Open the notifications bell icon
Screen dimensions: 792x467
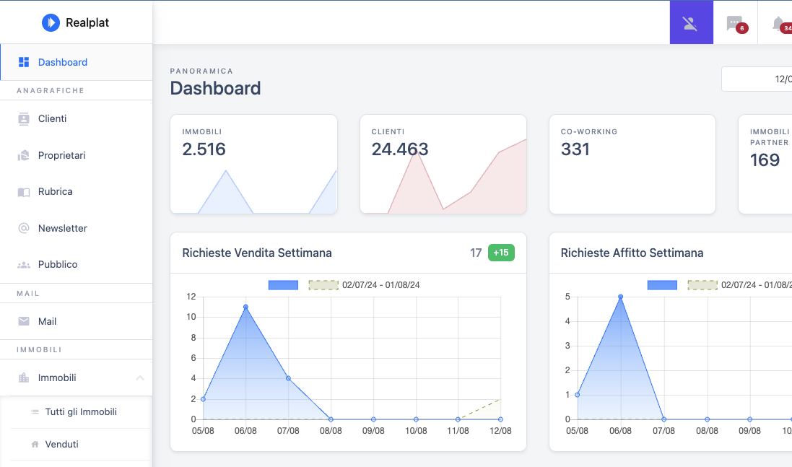pos(778,23)
